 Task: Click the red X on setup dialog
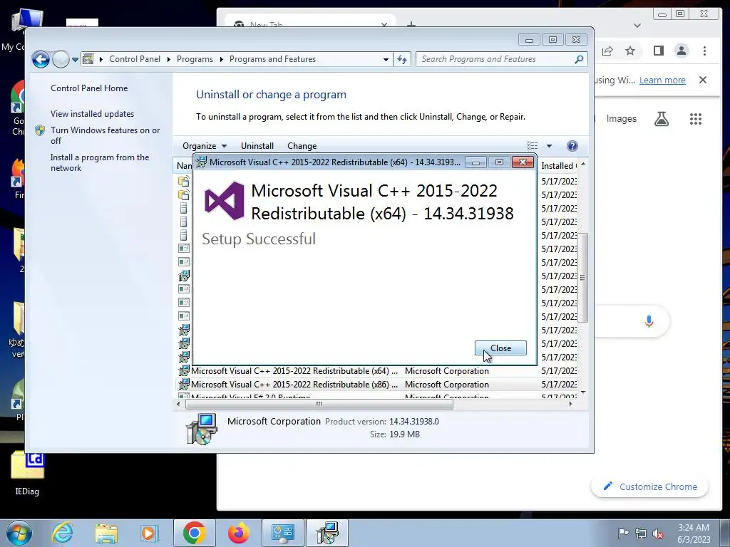(x=523, y=162)
